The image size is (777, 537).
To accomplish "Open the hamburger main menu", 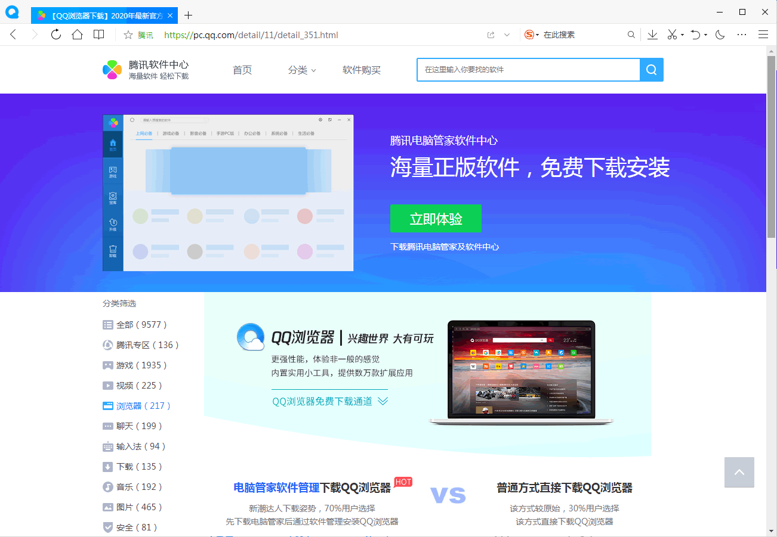I will click(763, 35).
